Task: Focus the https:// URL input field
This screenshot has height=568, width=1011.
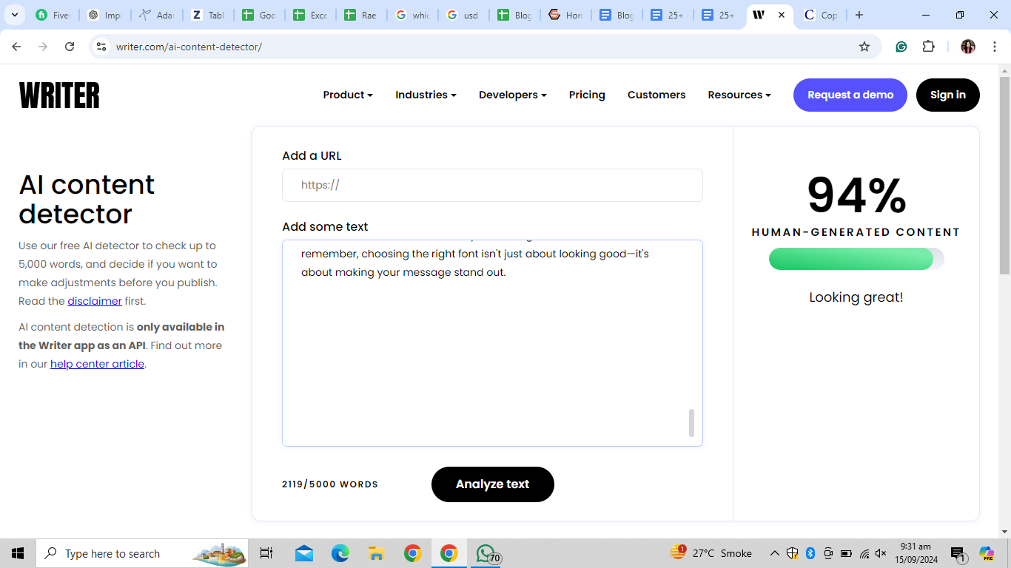Action: click(492, 185)
